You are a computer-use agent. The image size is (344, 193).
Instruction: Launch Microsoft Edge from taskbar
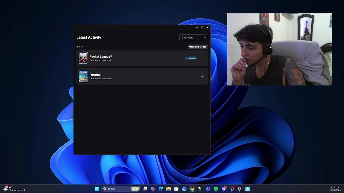tap(161, 189)
